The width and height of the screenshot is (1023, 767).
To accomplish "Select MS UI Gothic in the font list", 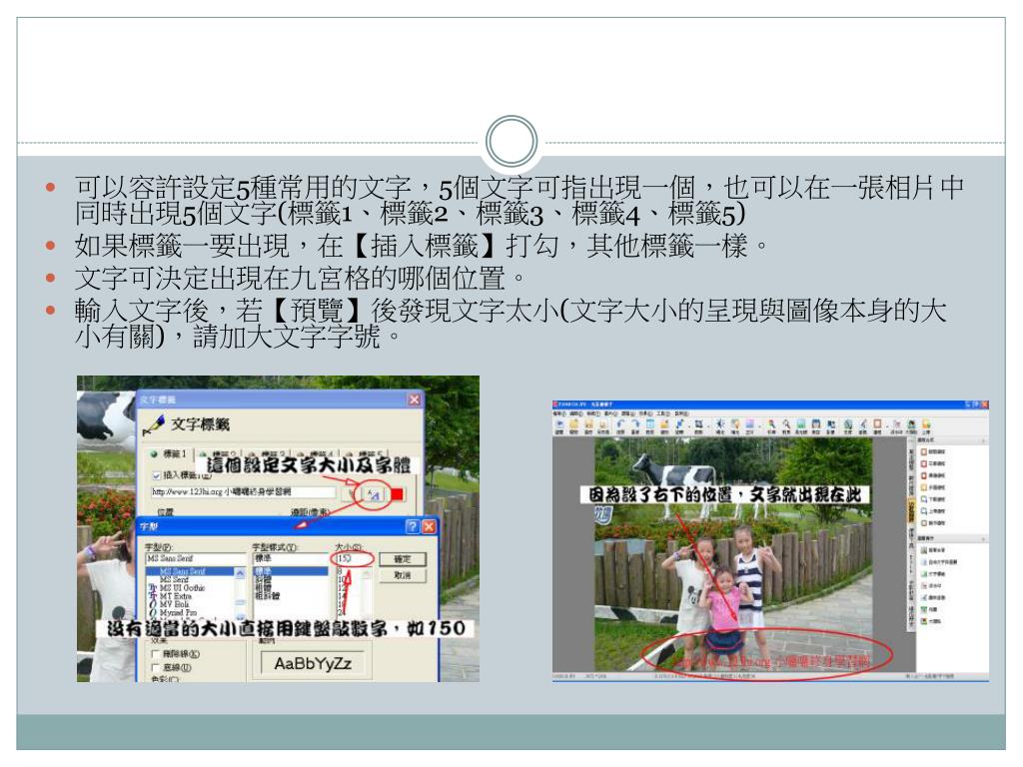I will click(182, 587).
